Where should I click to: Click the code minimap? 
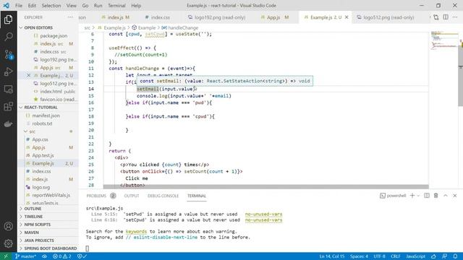(443, 40)
